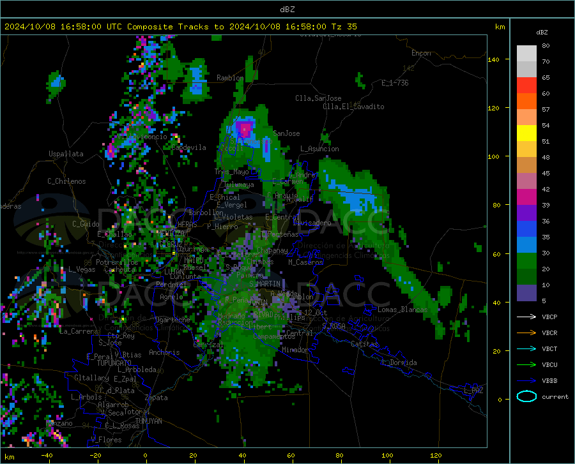
Task: Click the magenta storm core near SanJose
Action: [x=245, y=130]
